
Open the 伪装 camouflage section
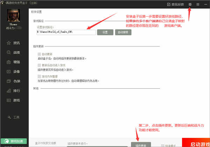pyautogui.click(x=13, y=81)
